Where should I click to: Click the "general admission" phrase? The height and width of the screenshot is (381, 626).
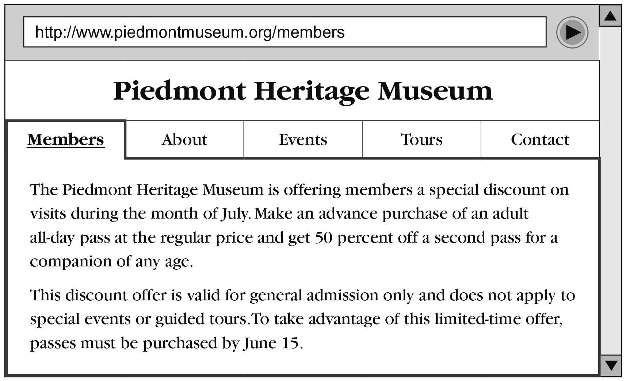[x=314, y=295]
